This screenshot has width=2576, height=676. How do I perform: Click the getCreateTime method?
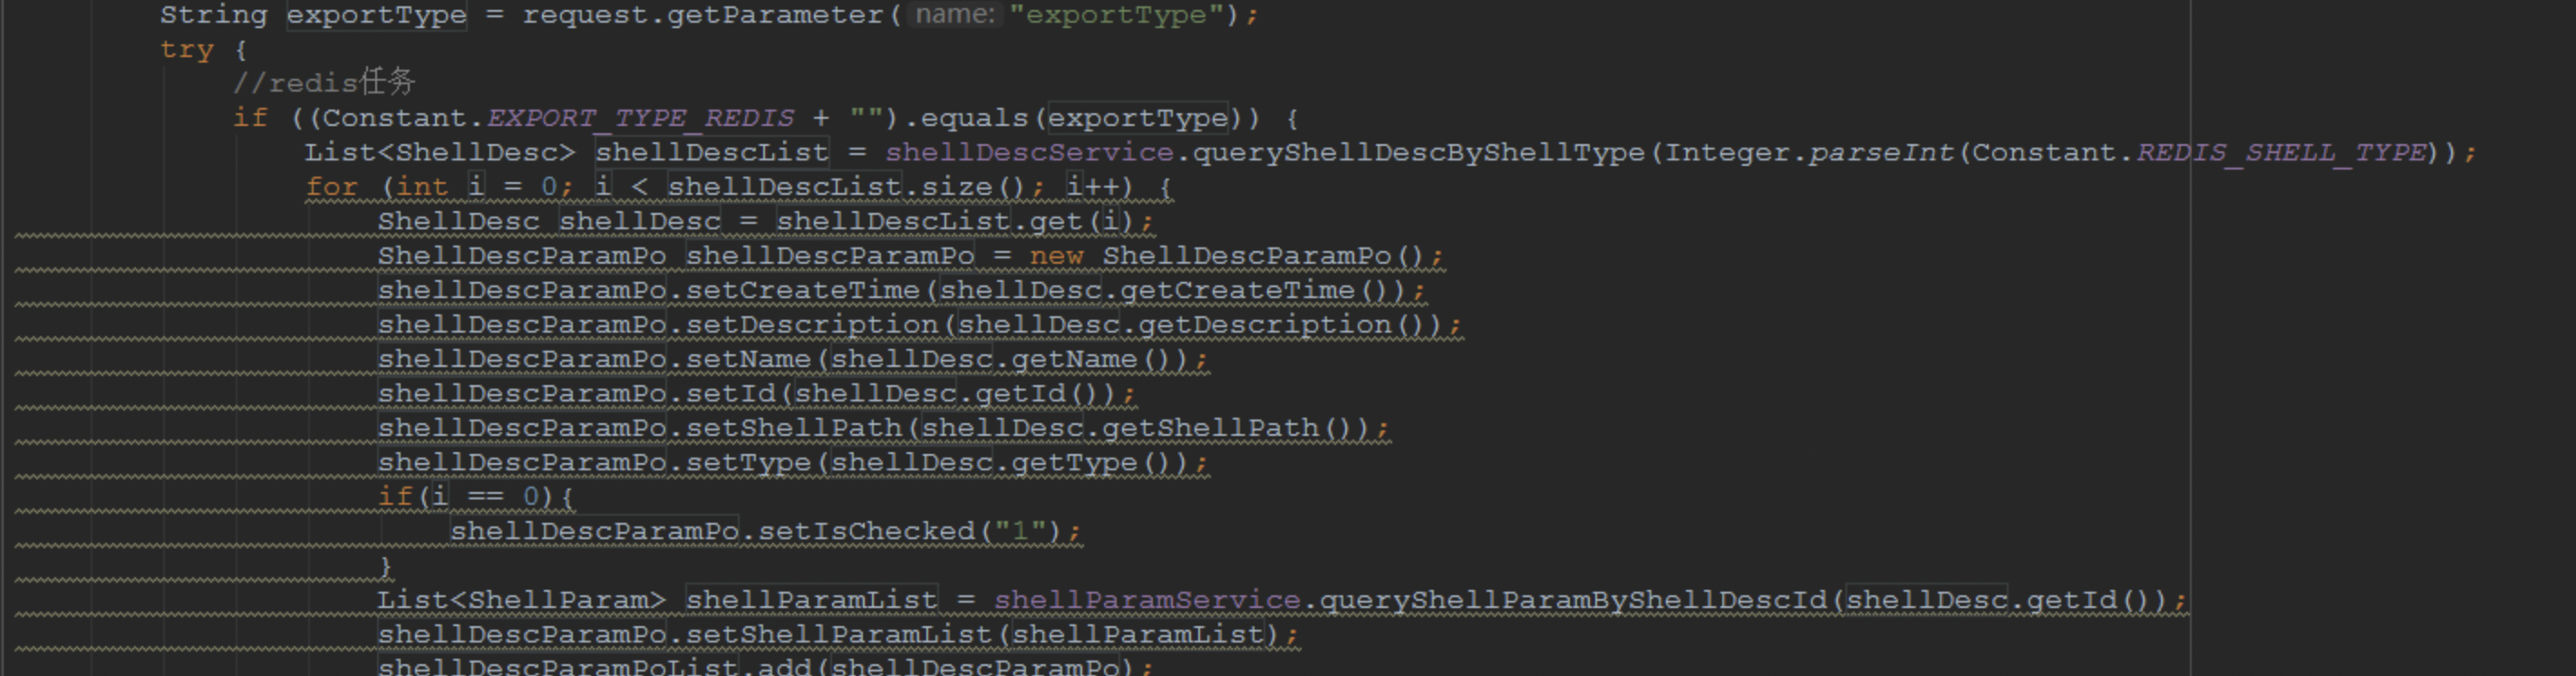[1237, 290]
